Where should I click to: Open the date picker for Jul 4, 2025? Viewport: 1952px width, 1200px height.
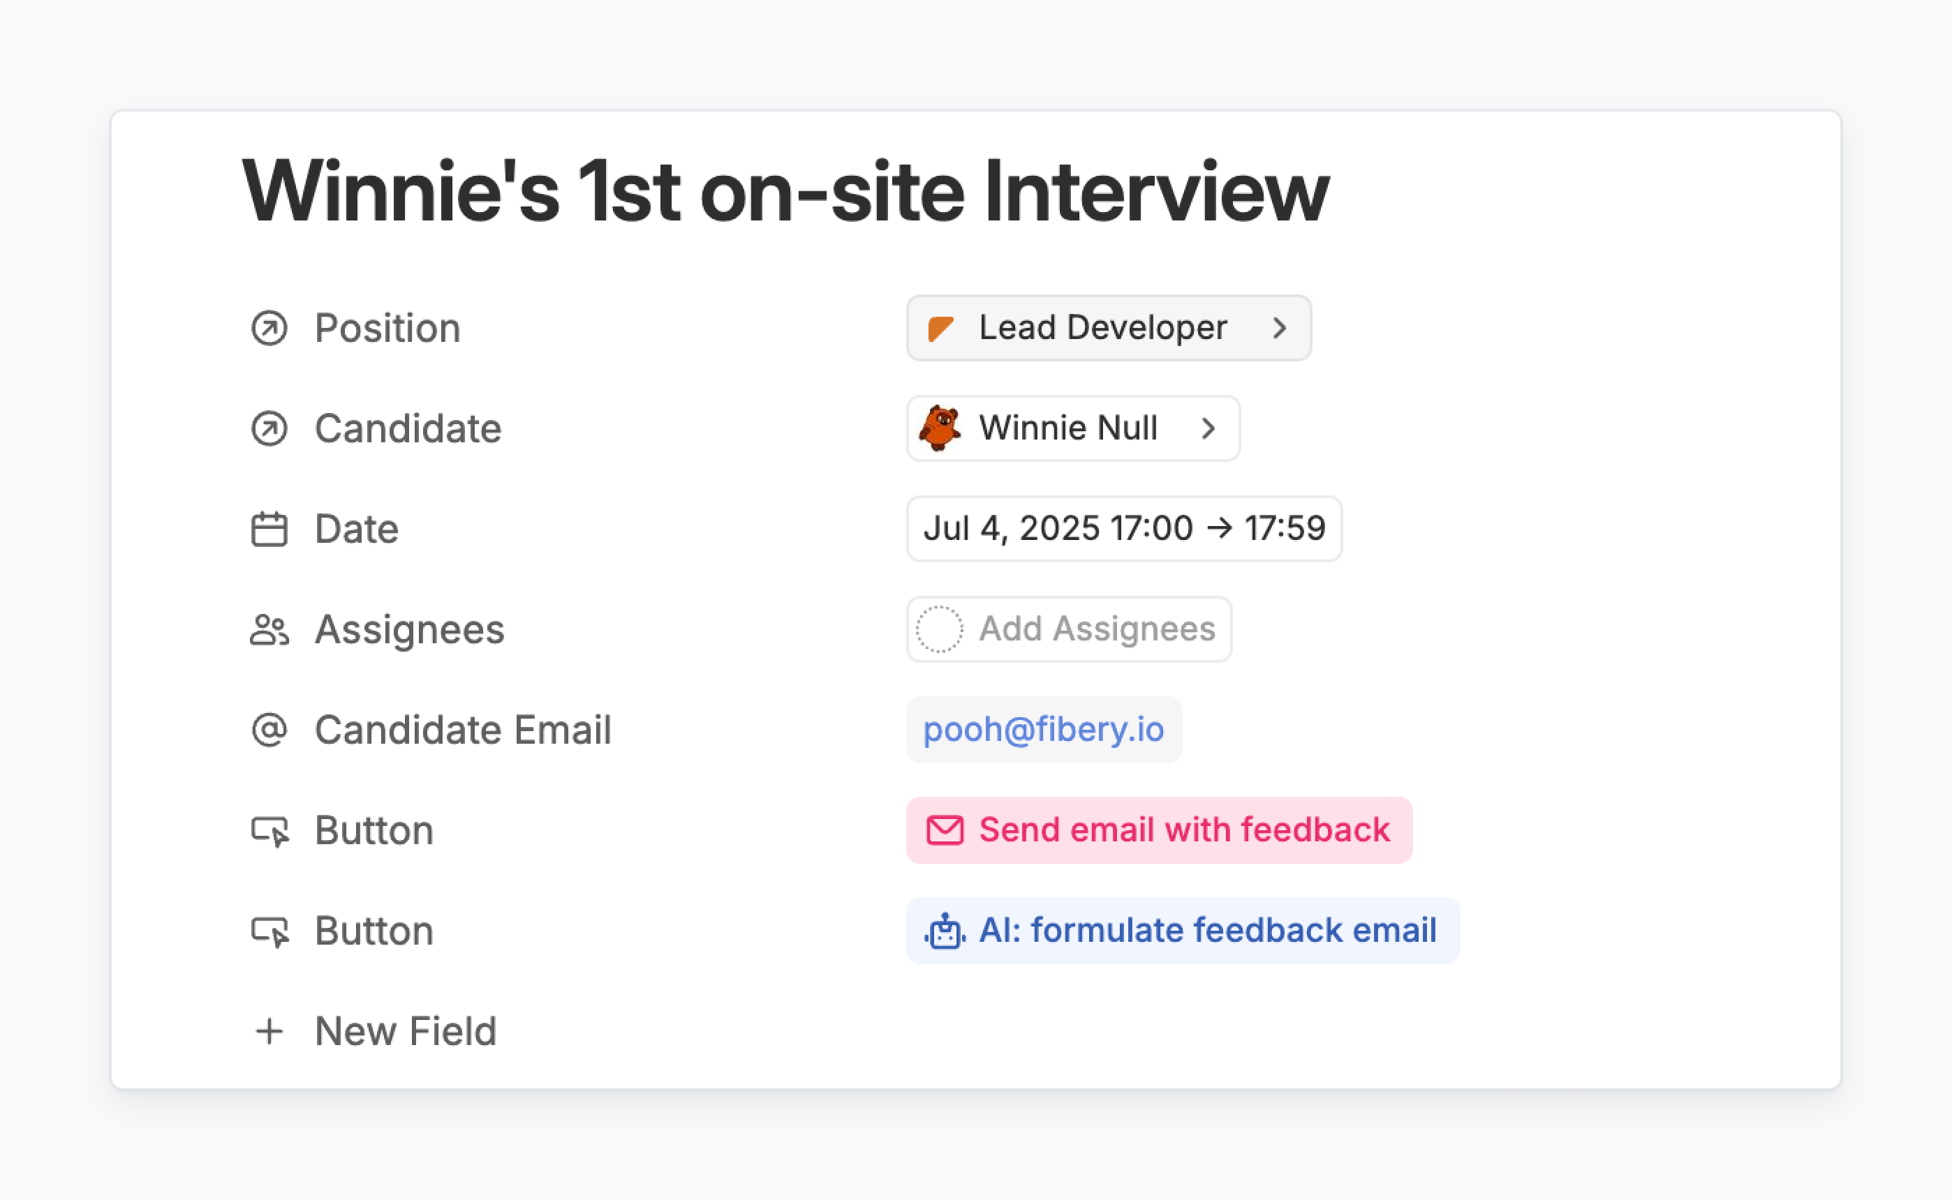1123,529
